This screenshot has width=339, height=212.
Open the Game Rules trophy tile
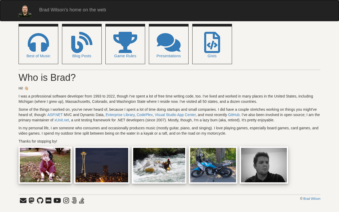pyautogui.click(x=125, y=44)
